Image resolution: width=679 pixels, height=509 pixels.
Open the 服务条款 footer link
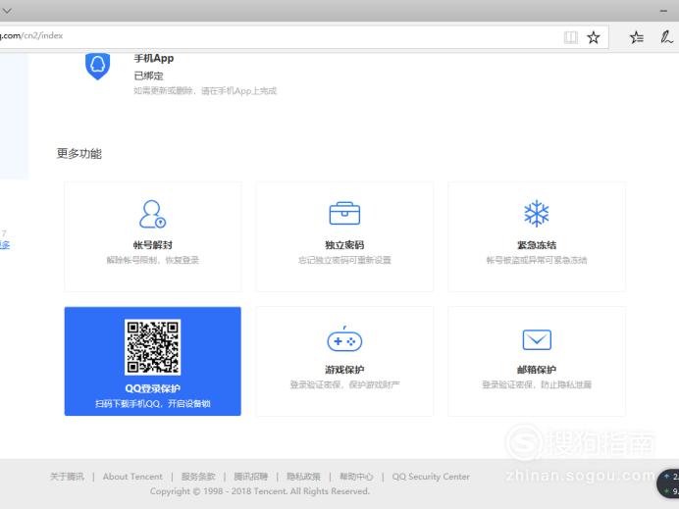tap(198, 477)
